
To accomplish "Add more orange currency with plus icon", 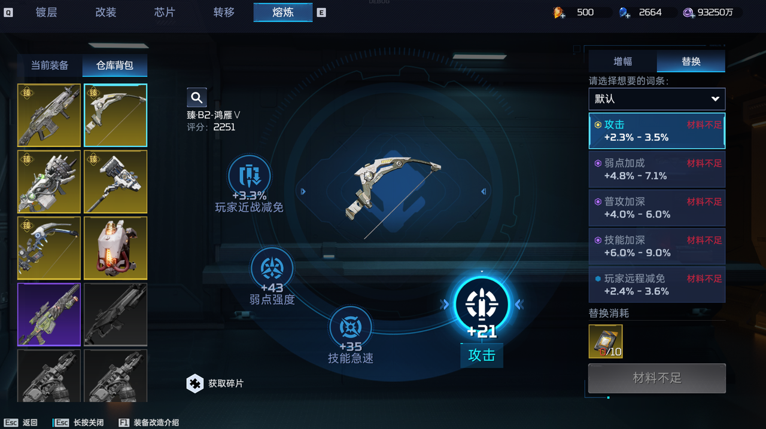I will [559, 13].
